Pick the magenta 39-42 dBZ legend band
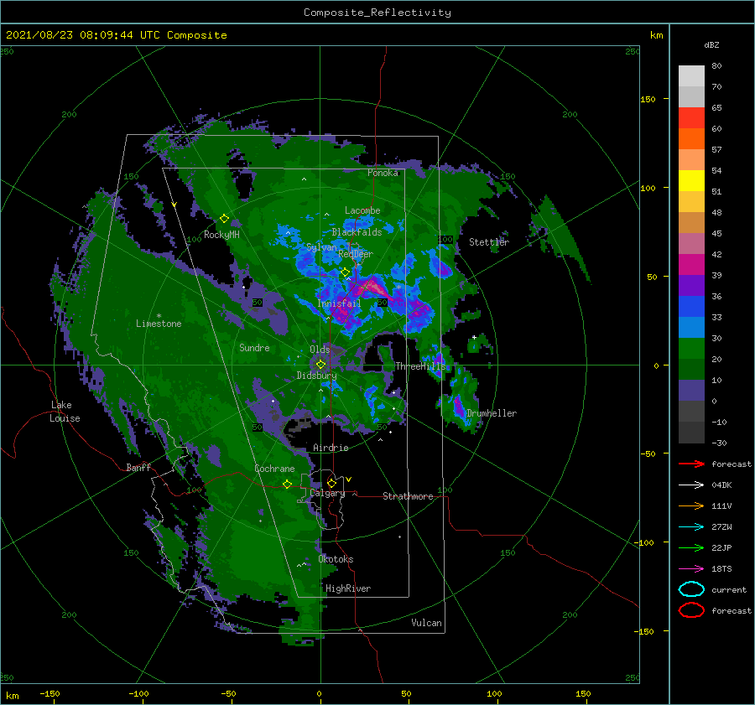755x705 pixels. (x=691, y=265)
